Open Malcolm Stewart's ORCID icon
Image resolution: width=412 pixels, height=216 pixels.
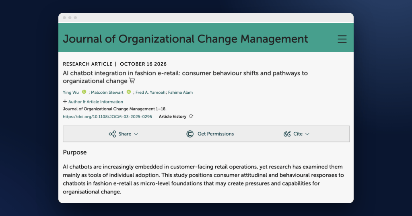[x=129, y=92]
